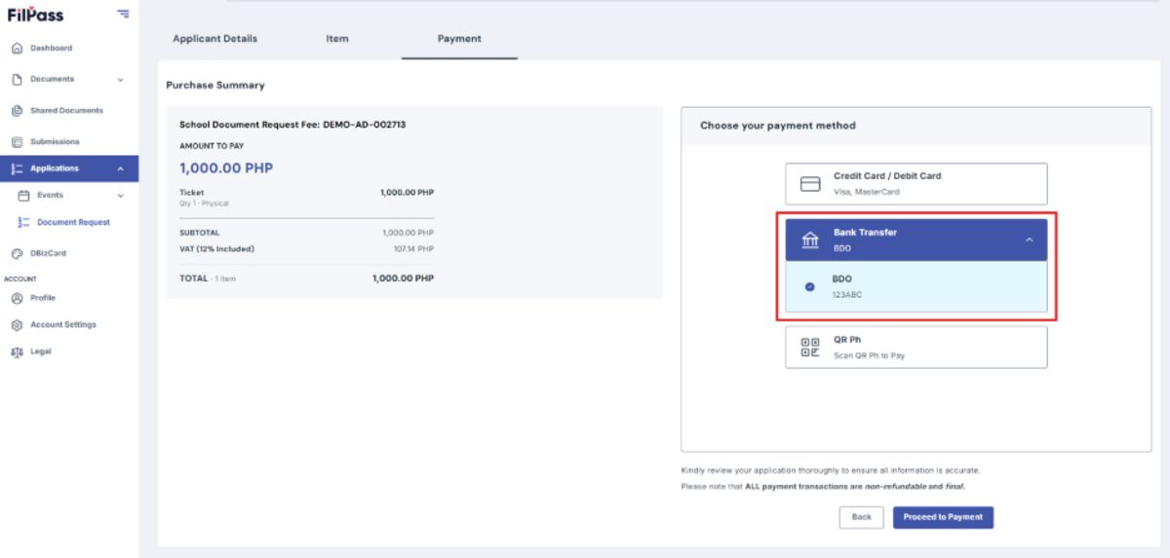Select the Payment tab
This screenshot has height=558, width=1170.
(459, 39)
